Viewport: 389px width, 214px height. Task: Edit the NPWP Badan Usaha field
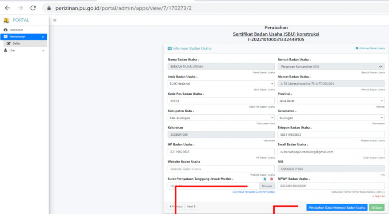[331, 186]
